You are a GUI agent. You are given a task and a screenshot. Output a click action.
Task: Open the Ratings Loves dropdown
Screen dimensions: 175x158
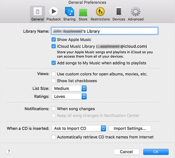pos(69,96)
